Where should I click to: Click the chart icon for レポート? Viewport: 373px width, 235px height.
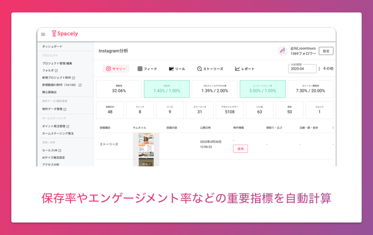pos(238,69)
